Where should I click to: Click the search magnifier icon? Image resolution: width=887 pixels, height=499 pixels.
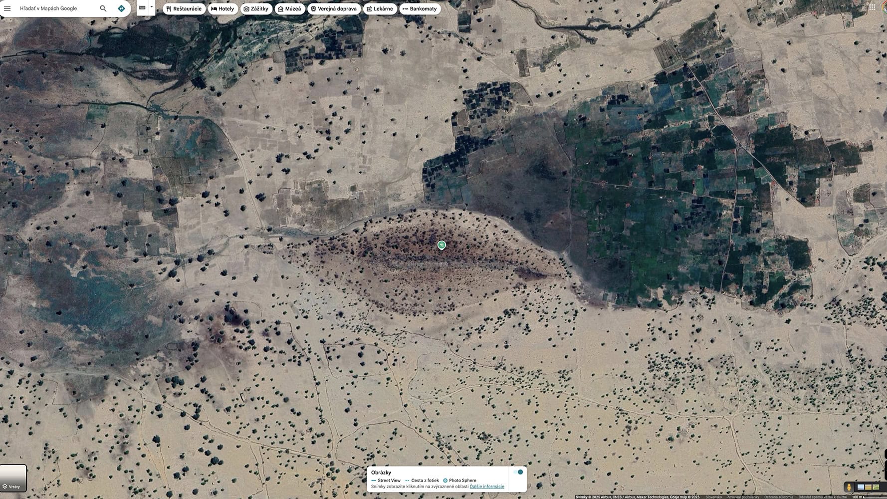[103, 8]
